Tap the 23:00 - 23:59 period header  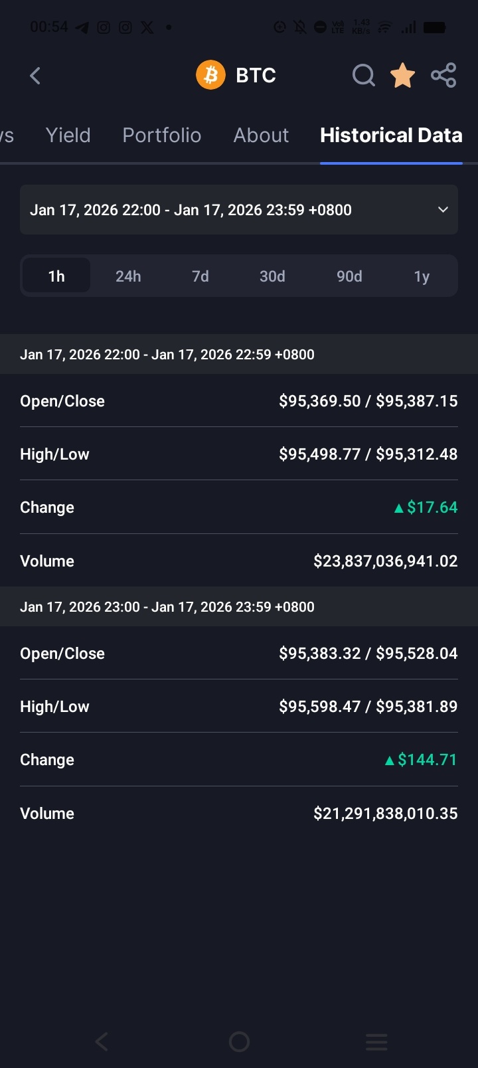coord(239,606)
